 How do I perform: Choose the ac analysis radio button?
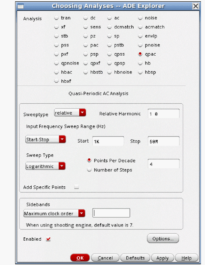[x=109, y=18]
